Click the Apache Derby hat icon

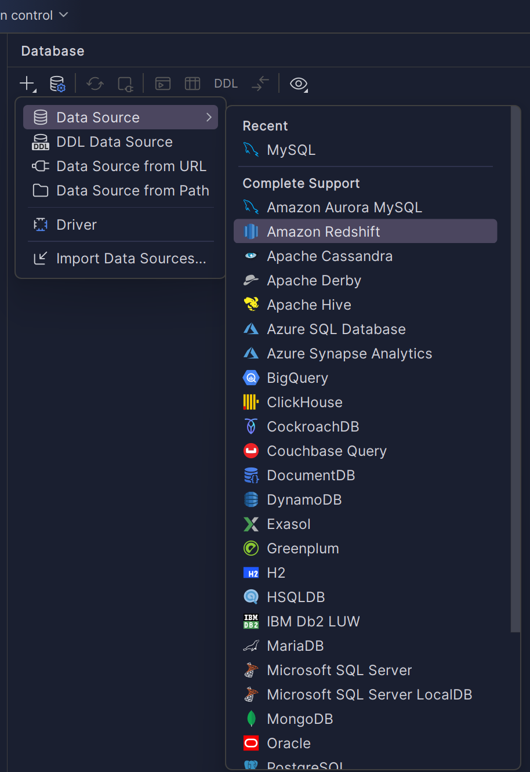pos(251,280)
